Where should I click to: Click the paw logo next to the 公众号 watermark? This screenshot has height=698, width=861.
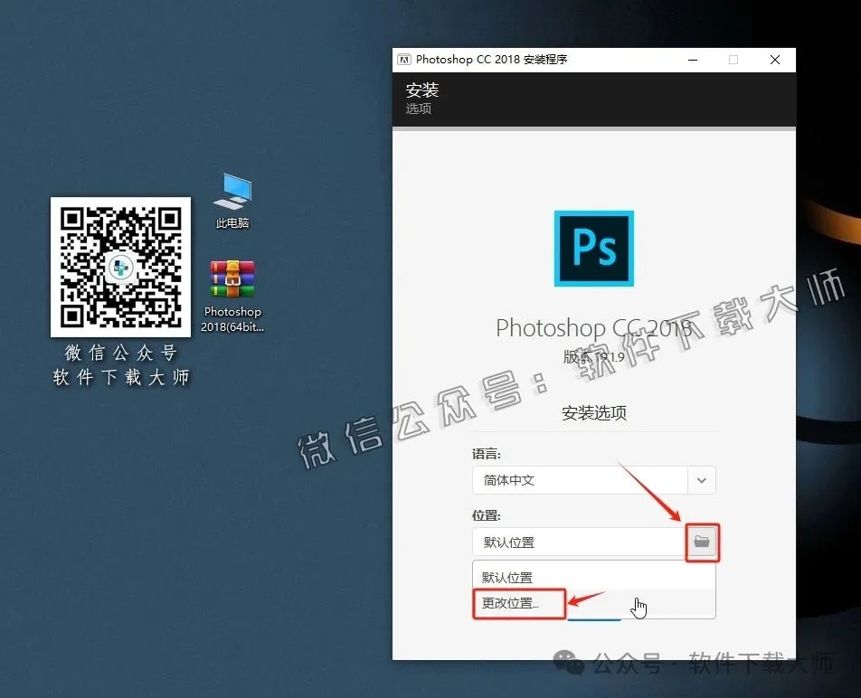tap(568, 663)
